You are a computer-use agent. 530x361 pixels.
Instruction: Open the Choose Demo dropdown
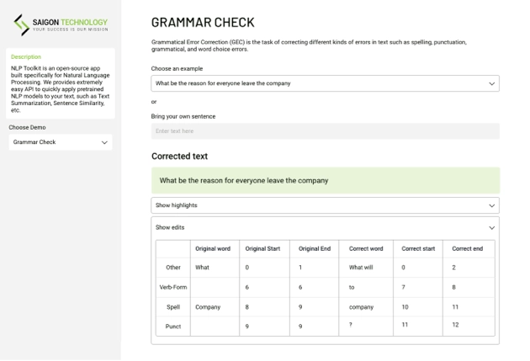[x=59, y=142]
